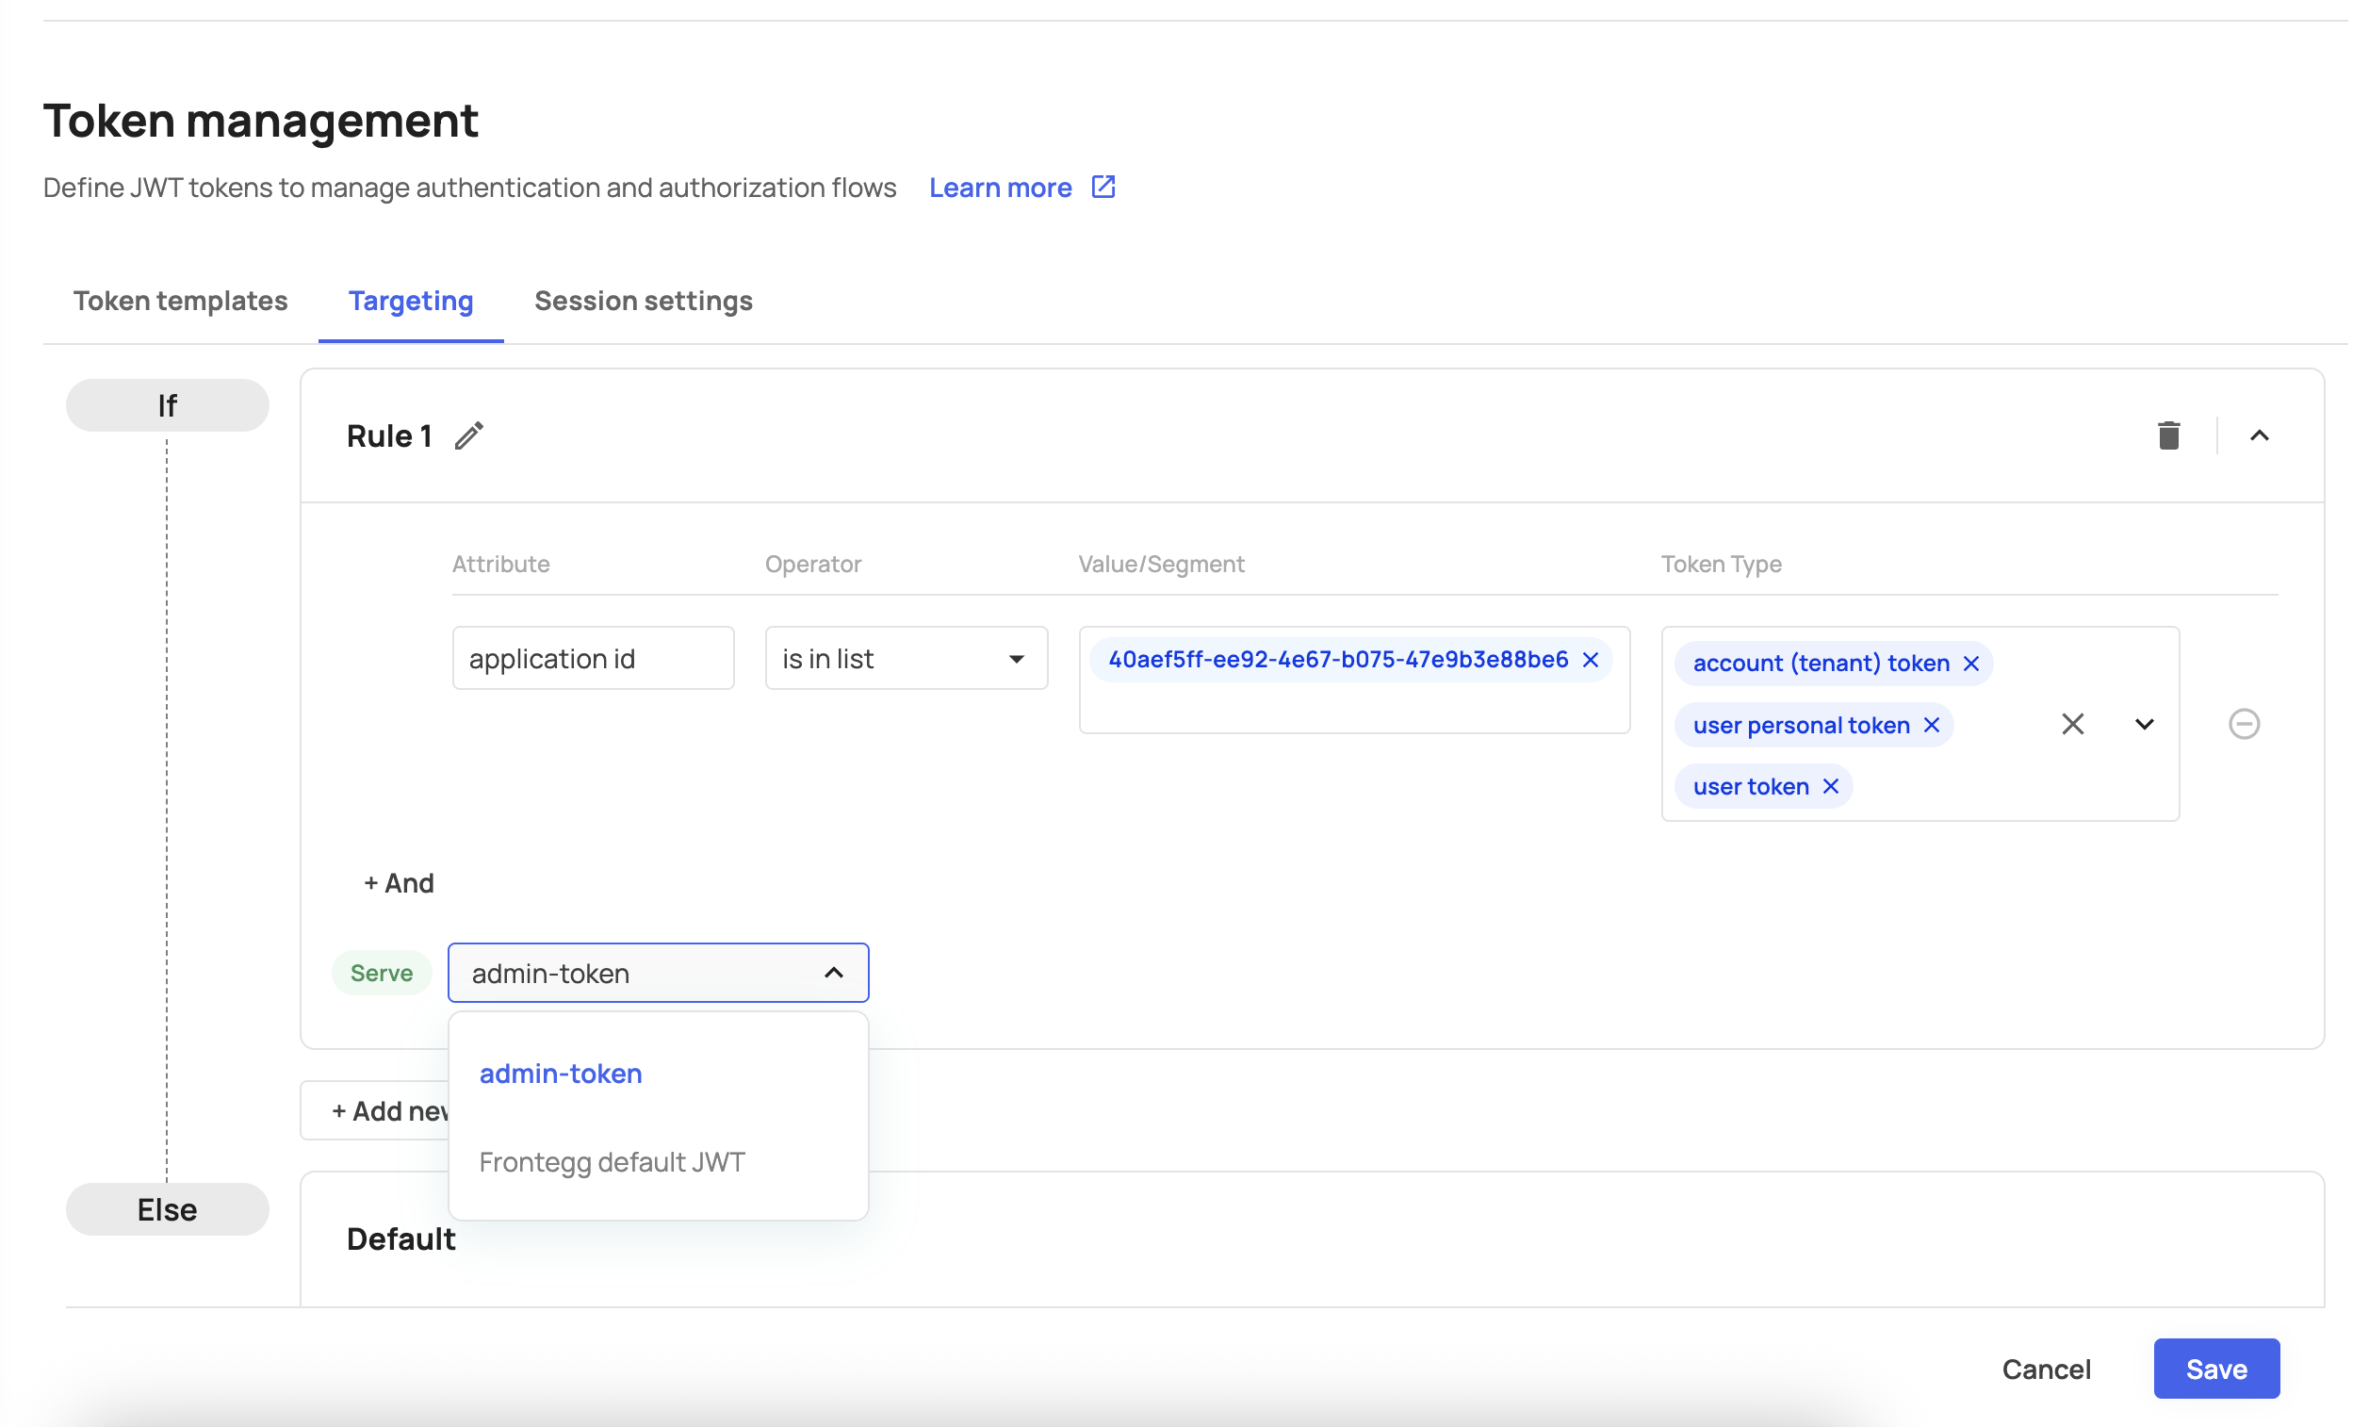Open the Session settings tab

point(643,301)
